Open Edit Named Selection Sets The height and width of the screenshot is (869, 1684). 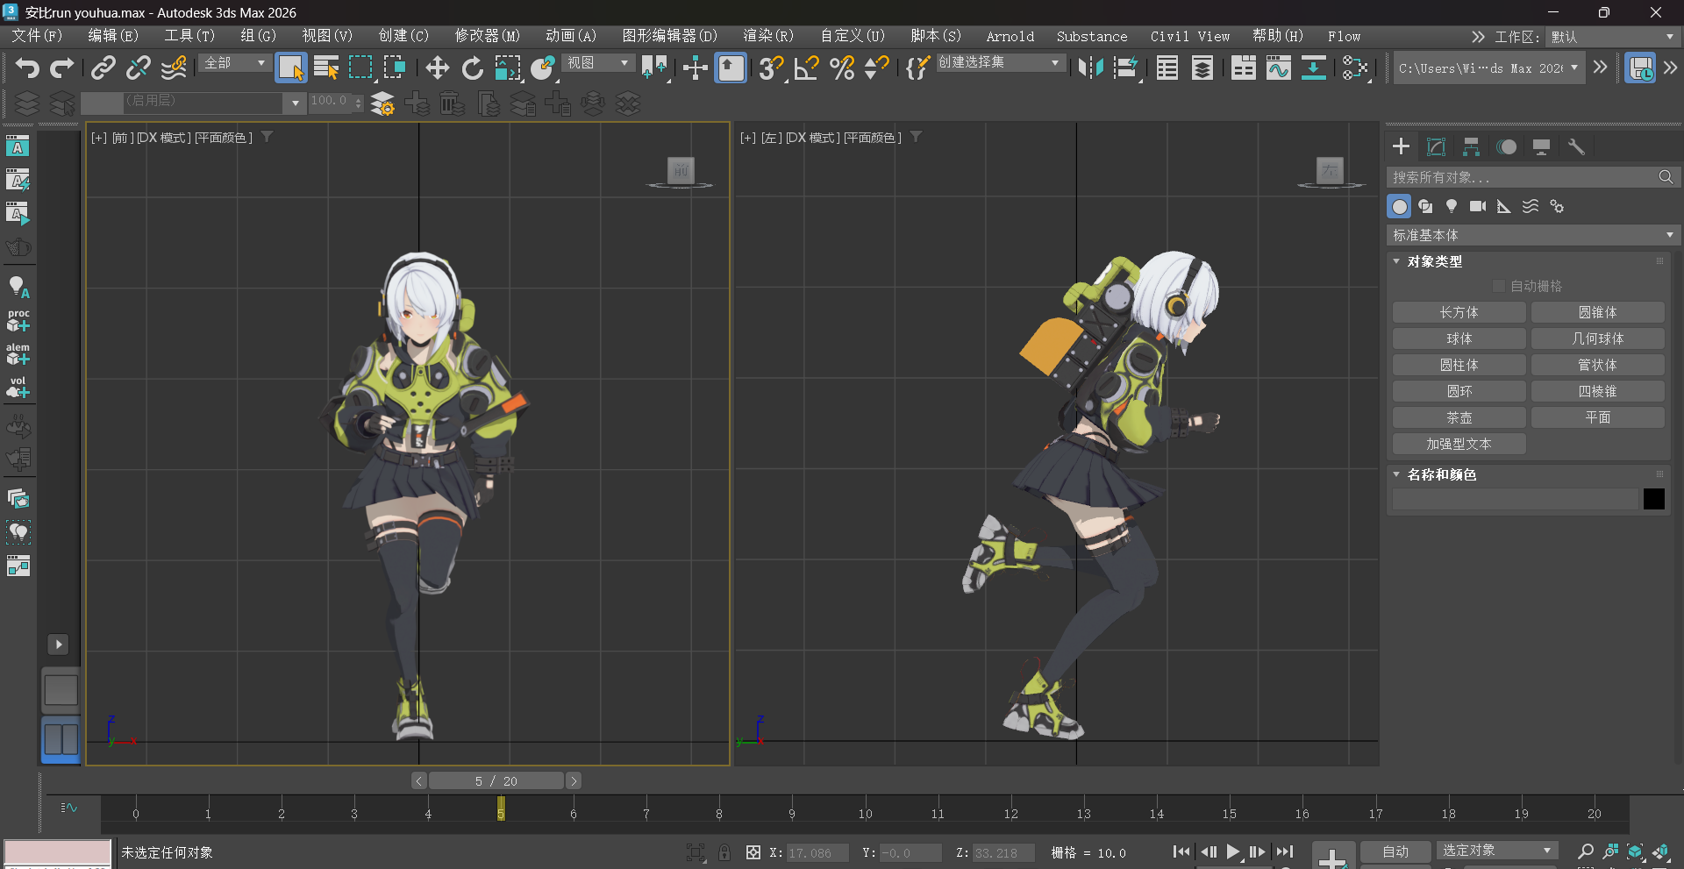tap(917, 68)
